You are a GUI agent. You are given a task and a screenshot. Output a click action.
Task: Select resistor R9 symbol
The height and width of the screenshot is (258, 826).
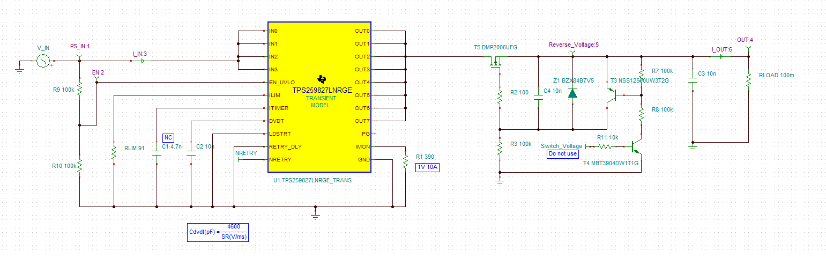[79, 88]
